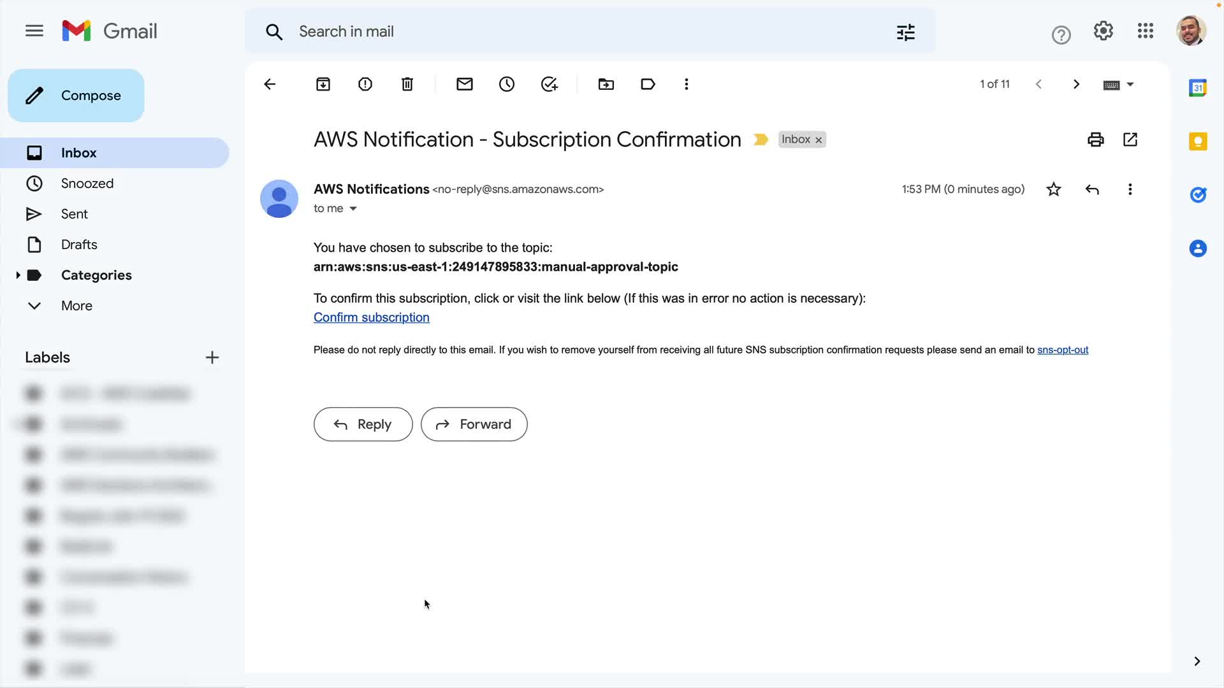This screenshot has width=1224, height=688.
Task: Delete the email using the trash icon
Action: click(407, 84)
